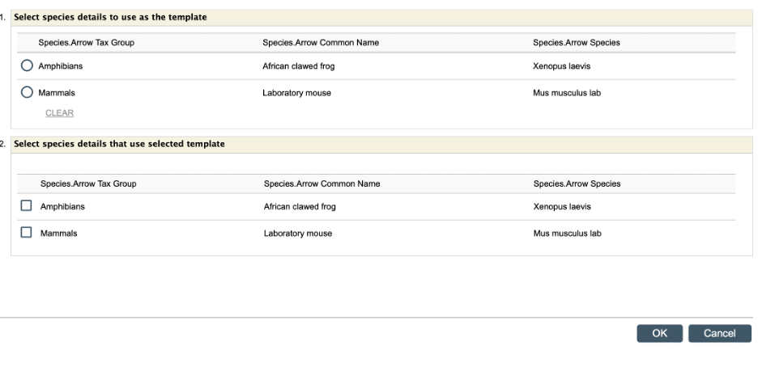Click the CLEAR link

point(60,113)
